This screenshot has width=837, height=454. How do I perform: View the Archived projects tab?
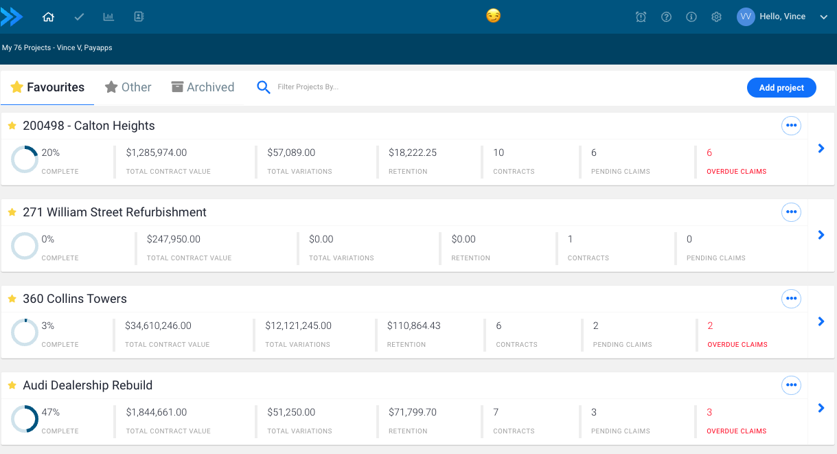tap(203, 87)
